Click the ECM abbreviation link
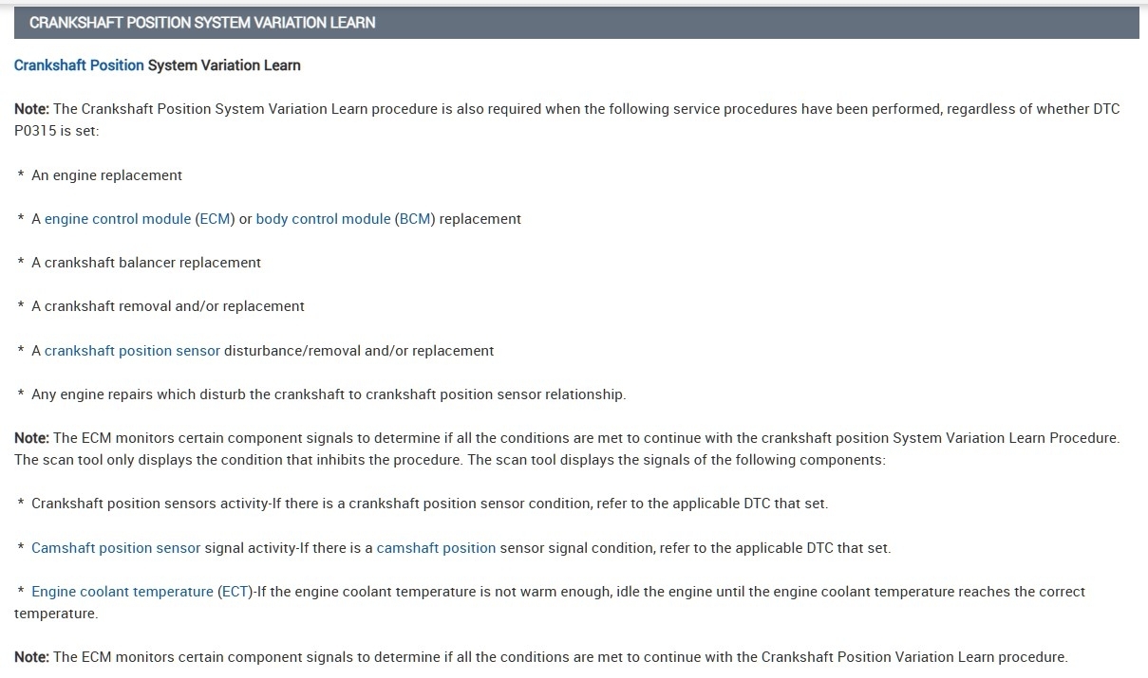This screenshot has width=1148, height=678. coord(215,219)
